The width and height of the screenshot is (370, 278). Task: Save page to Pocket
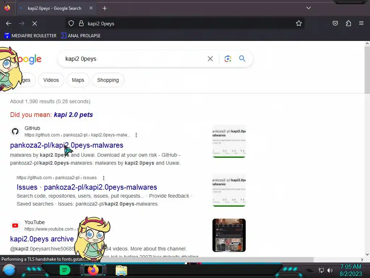point(335,23)
